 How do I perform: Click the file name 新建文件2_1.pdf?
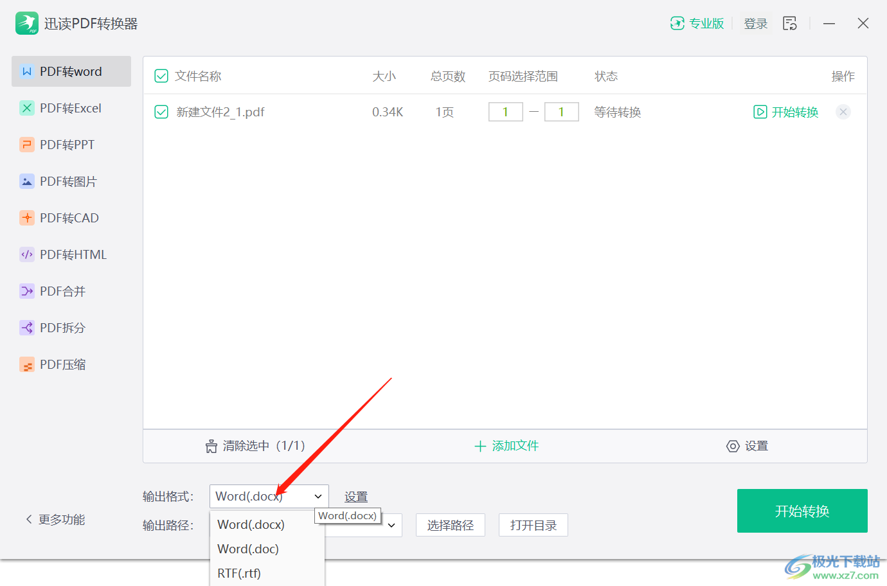(220, 112)
